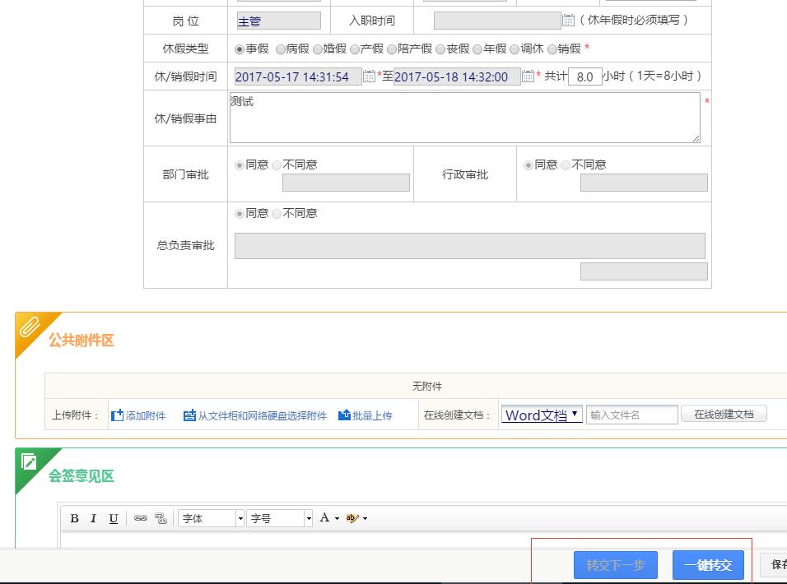This screenshot has height=584, width=787.
Task: Open calendar picker for leave end time
Action: pyautogui.click(x=528, y=76)
